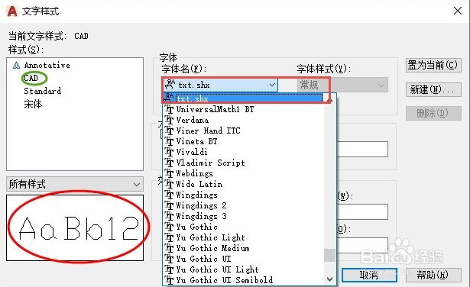
Task: Choose Yu Gothic UI Semibold font
Action: (225, 280)
